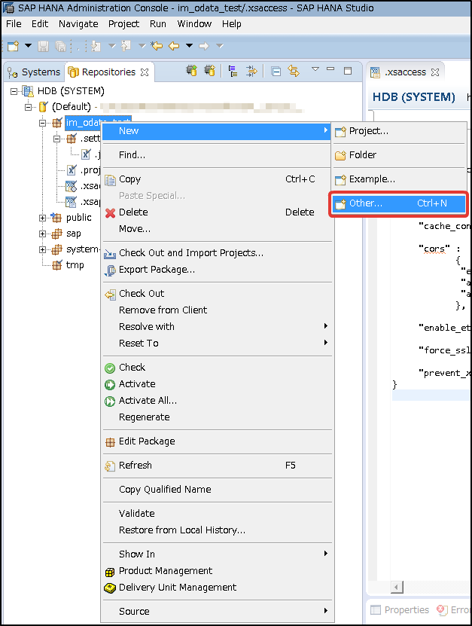The height and width of the screenshot is (626, 472).
Task: Choose Delete in the context menu
Action: (217, 212)
